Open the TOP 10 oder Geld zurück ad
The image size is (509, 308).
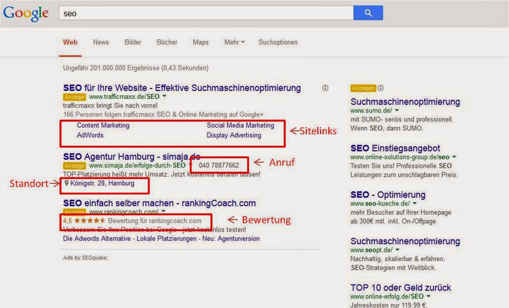400,288
